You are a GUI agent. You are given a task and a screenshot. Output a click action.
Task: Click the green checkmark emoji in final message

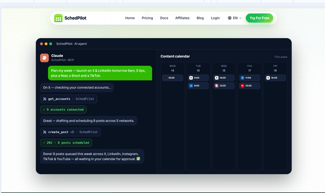coord(138,159)
